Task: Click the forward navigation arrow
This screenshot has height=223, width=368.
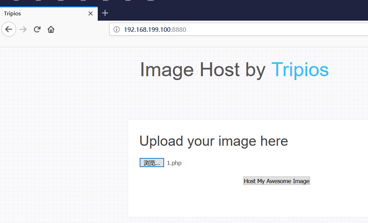Action: click(23, 29)
